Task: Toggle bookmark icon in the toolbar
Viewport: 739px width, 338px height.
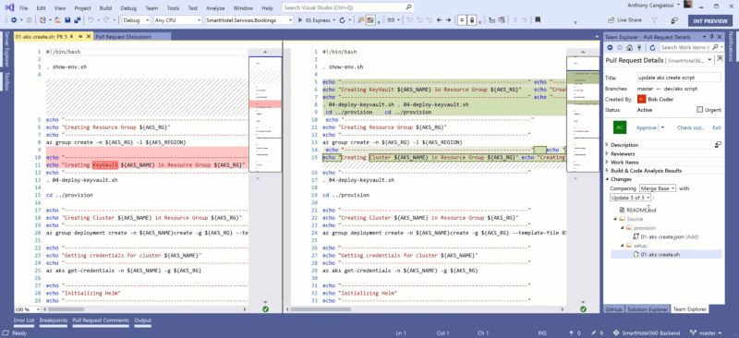Action: 538,20
